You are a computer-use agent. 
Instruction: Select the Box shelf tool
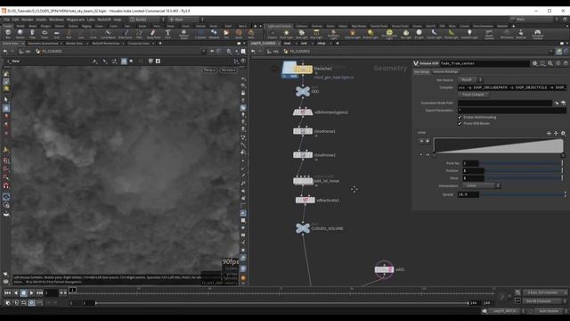tap(8, 34)
